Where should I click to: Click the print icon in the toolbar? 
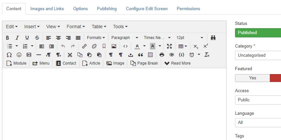(162, 55)
